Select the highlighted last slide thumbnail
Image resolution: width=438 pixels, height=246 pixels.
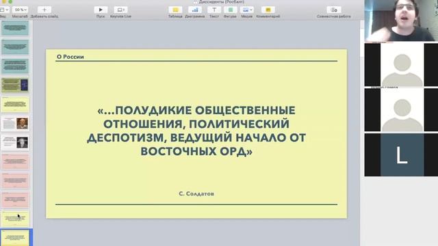[15, 238]
